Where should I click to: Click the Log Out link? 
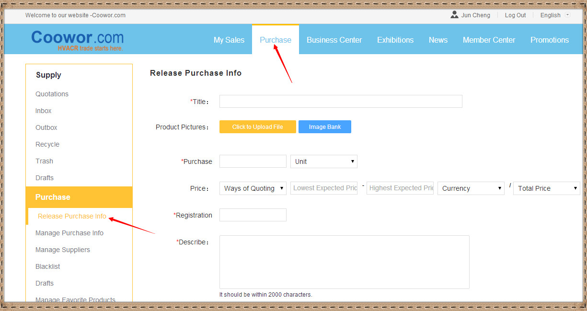(515, 15)
